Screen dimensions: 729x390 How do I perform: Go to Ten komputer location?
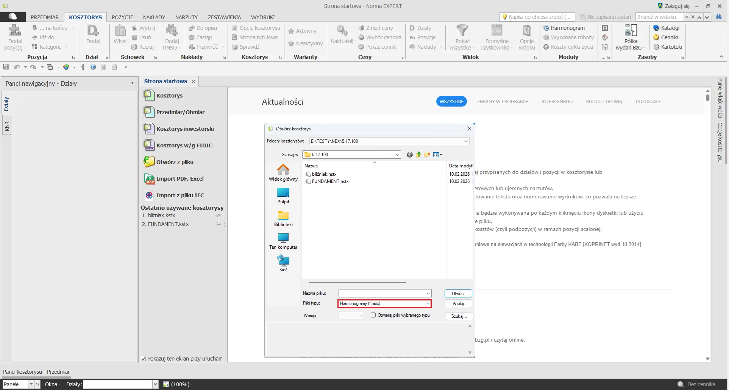coord(283,241)
